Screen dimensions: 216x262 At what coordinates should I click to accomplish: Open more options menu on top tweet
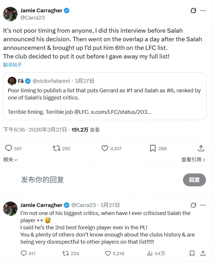(x=203, y=10)
